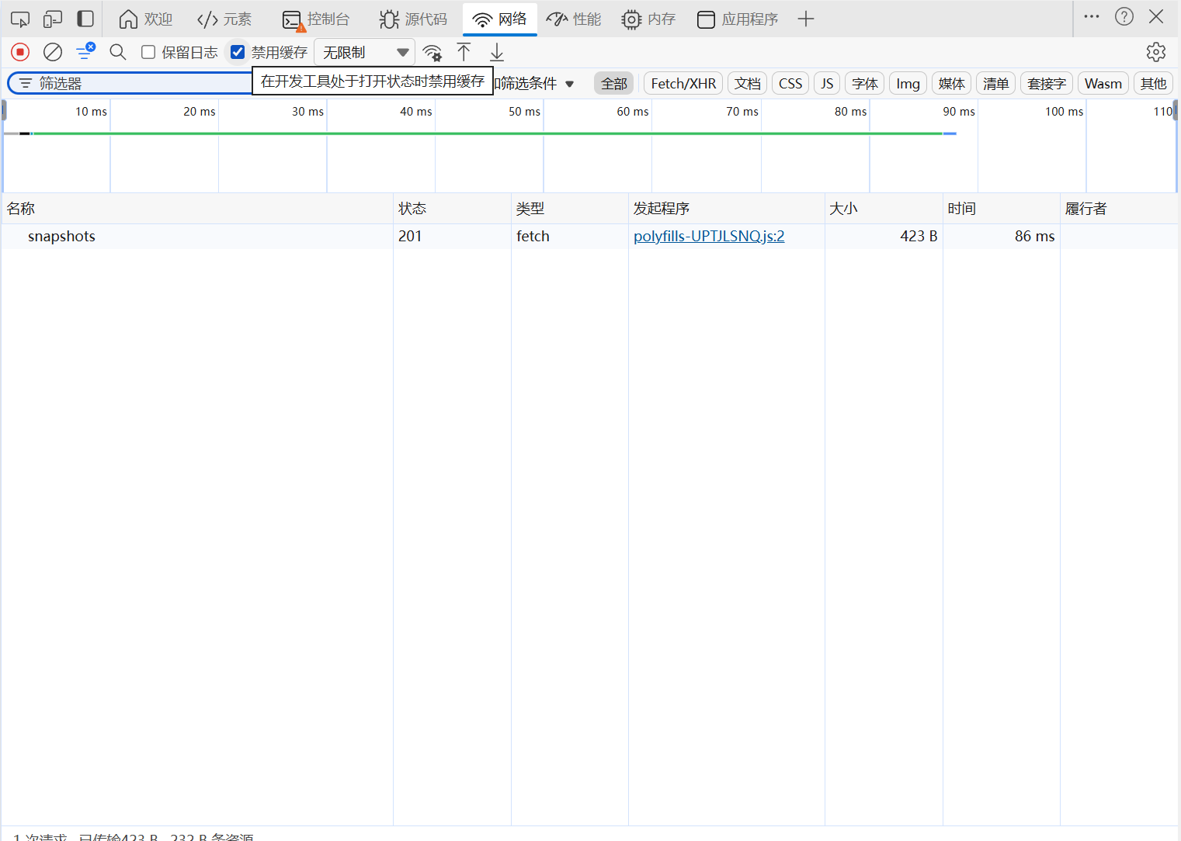Clear the network log

tap(53, 52)
